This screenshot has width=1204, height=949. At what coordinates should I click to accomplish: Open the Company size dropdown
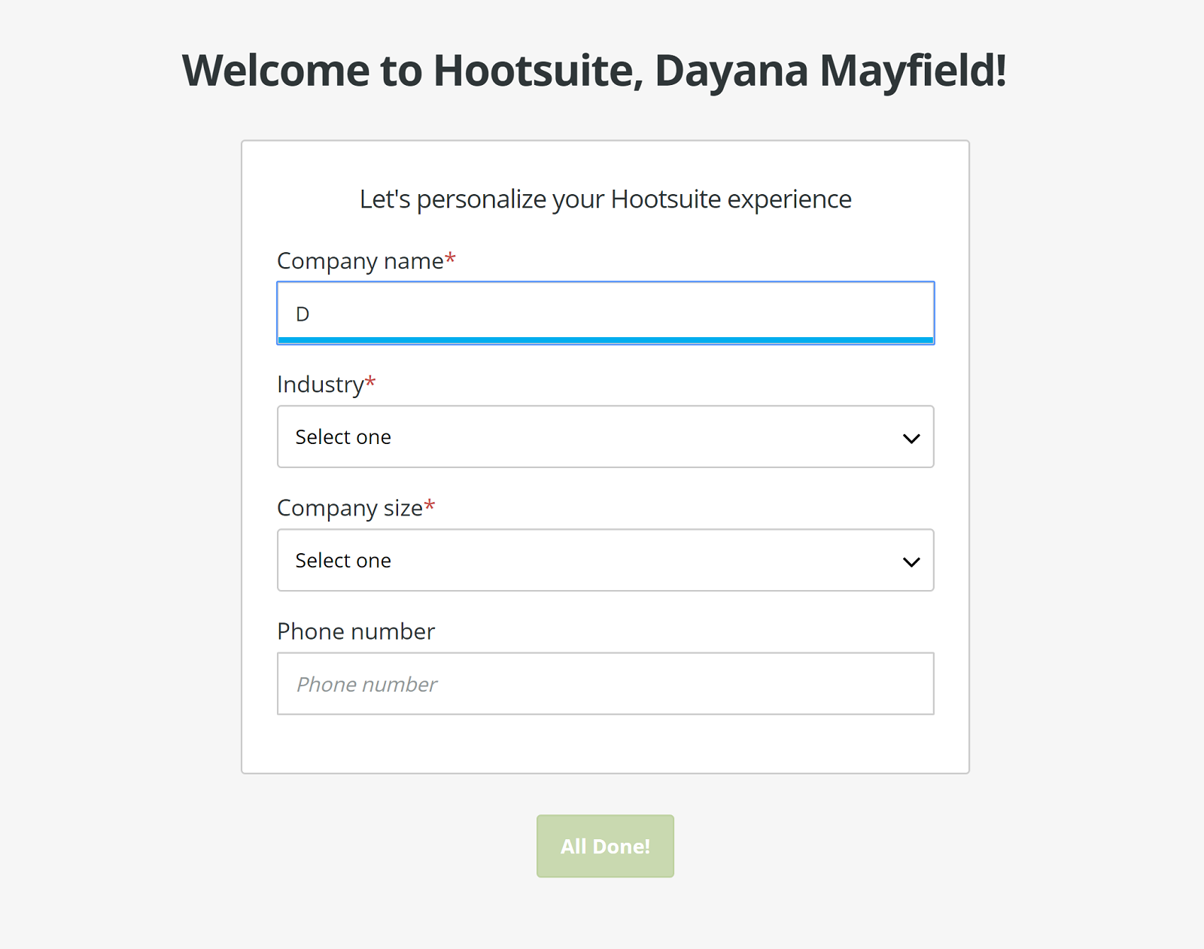[605, 560]
